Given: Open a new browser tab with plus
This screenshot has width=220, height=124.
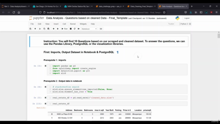Looking at the screenshot, I should (192, 6).
